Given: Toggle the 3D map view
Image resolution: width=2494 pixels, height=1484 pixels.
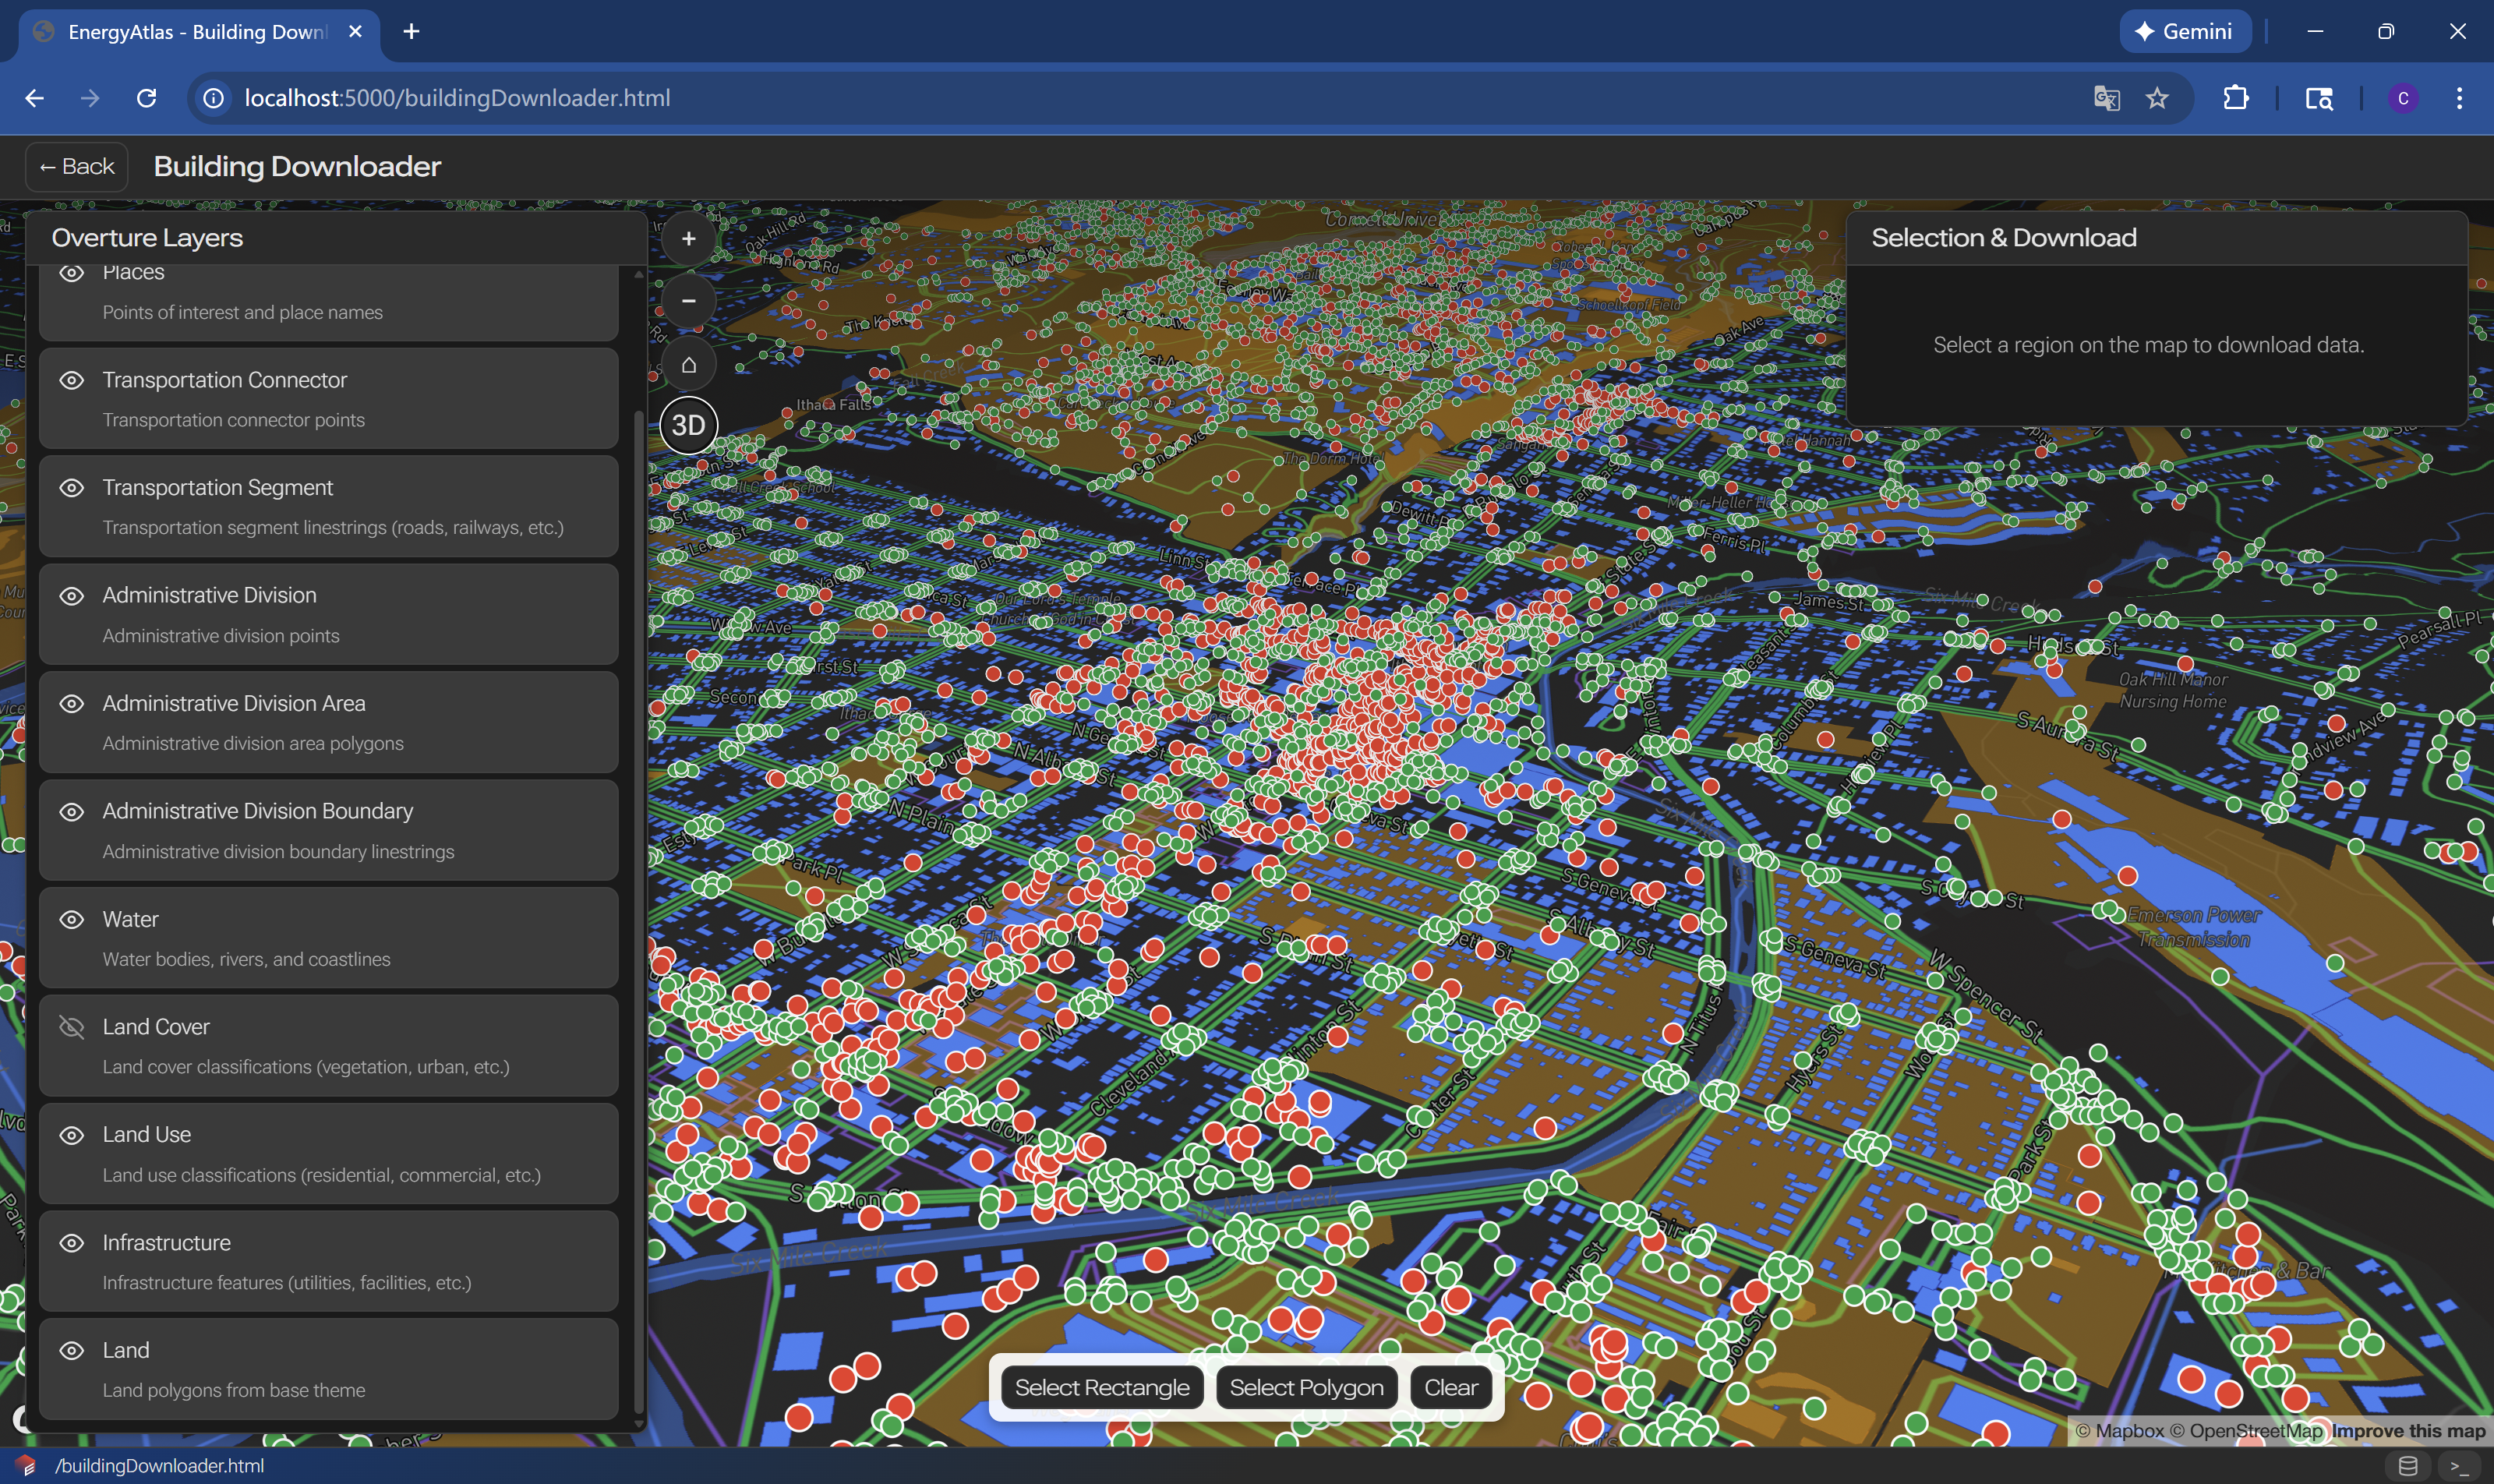Looking at the screenshot, I should (688, 425).
